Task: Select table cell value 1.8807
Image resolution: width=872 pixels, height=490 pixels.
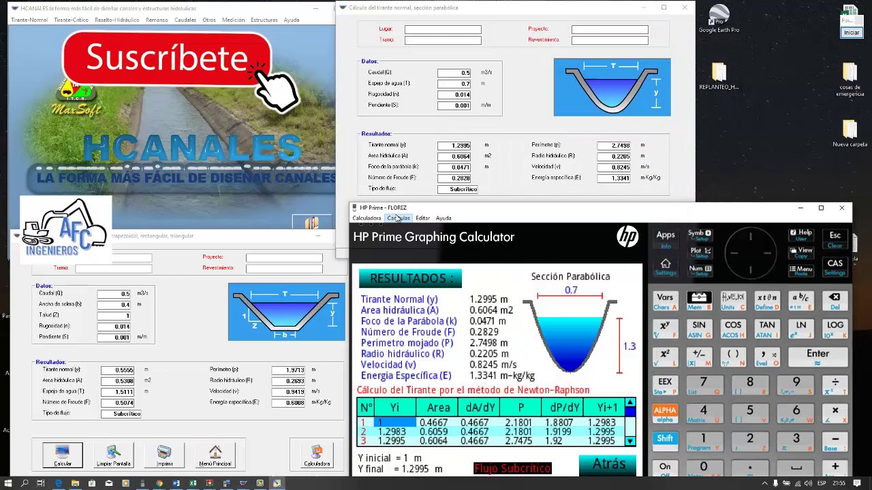Action: click(x=564, y=423)
